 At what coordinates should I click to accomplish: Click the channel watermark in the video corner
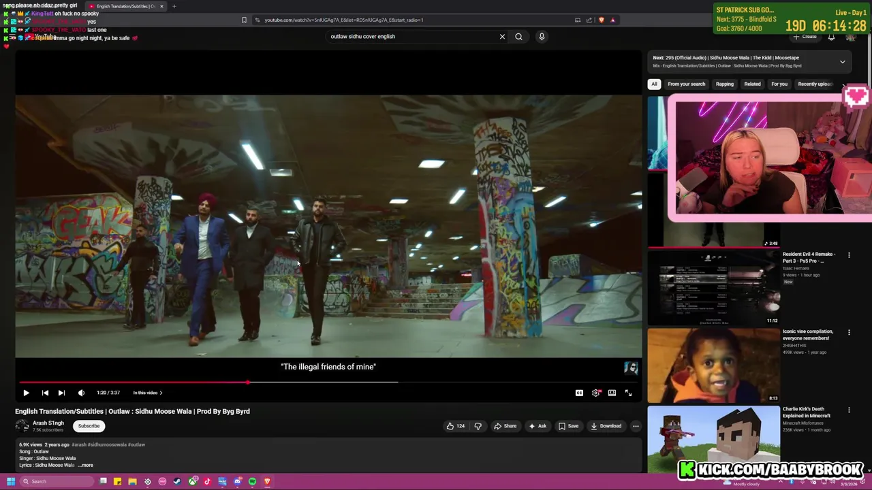(631, 368)
